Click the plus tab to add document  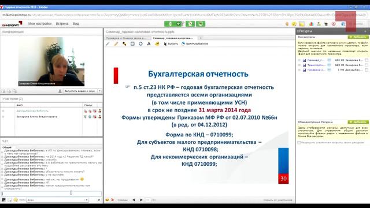tap(201, 38)
